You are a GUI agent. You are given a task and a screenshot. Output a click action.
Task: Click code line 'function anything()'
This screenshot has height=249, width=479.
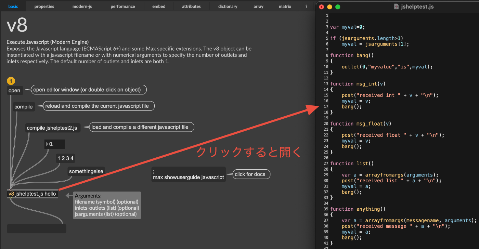357,209
